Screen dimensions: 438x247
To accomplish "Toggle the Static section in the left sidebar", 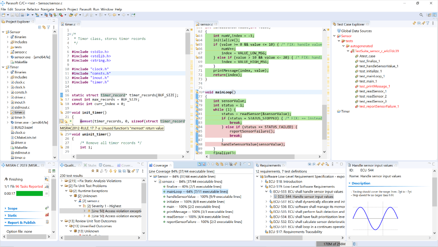I will (x=12, y=215).
